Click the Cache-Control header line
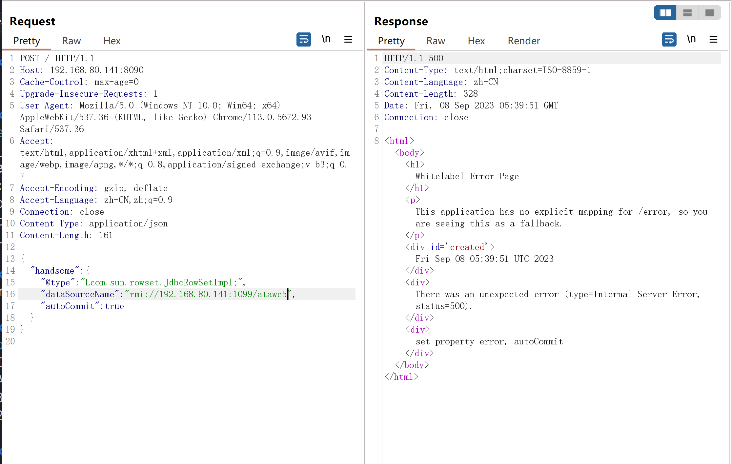731x464 pixels. pos(79,82)
